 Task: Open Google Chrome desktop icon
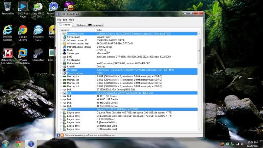[23, 33]
